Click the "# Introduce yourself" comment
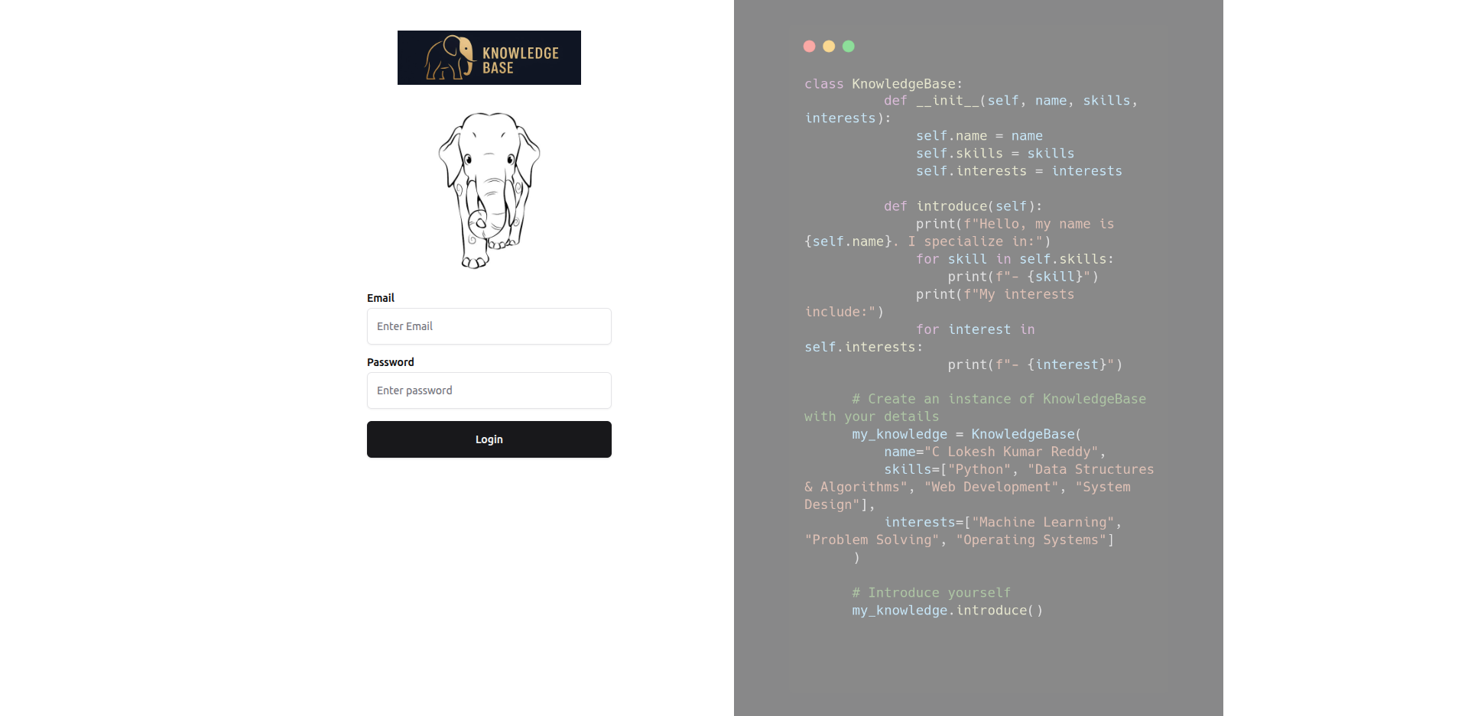 pyautogui.click(x=931, y=593)
